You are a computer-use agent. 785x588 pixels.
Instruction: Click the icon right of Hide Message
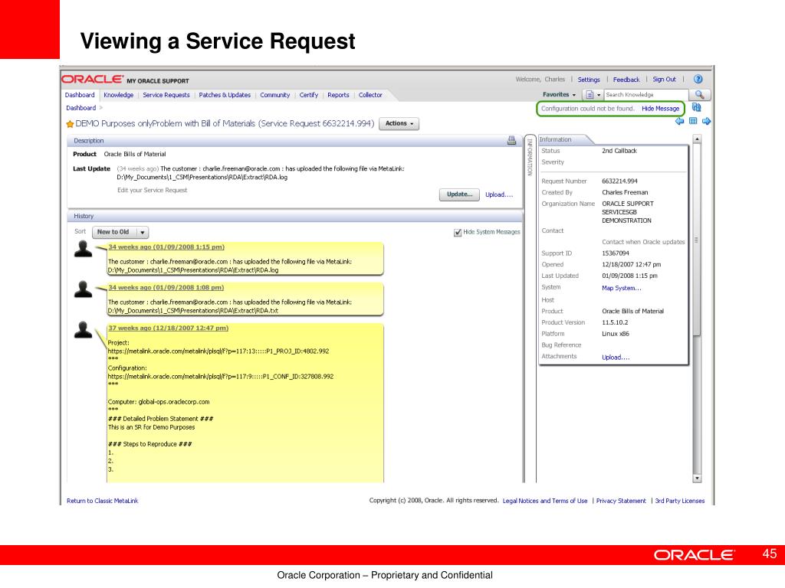coord(696,107)
